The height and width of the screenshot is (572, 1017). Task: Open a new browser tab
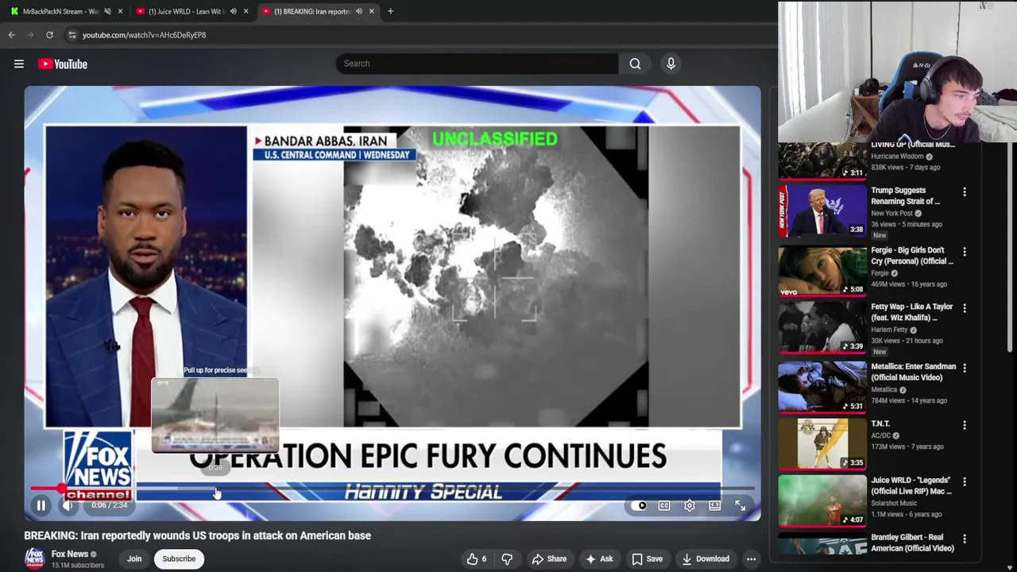coord(390,11)
